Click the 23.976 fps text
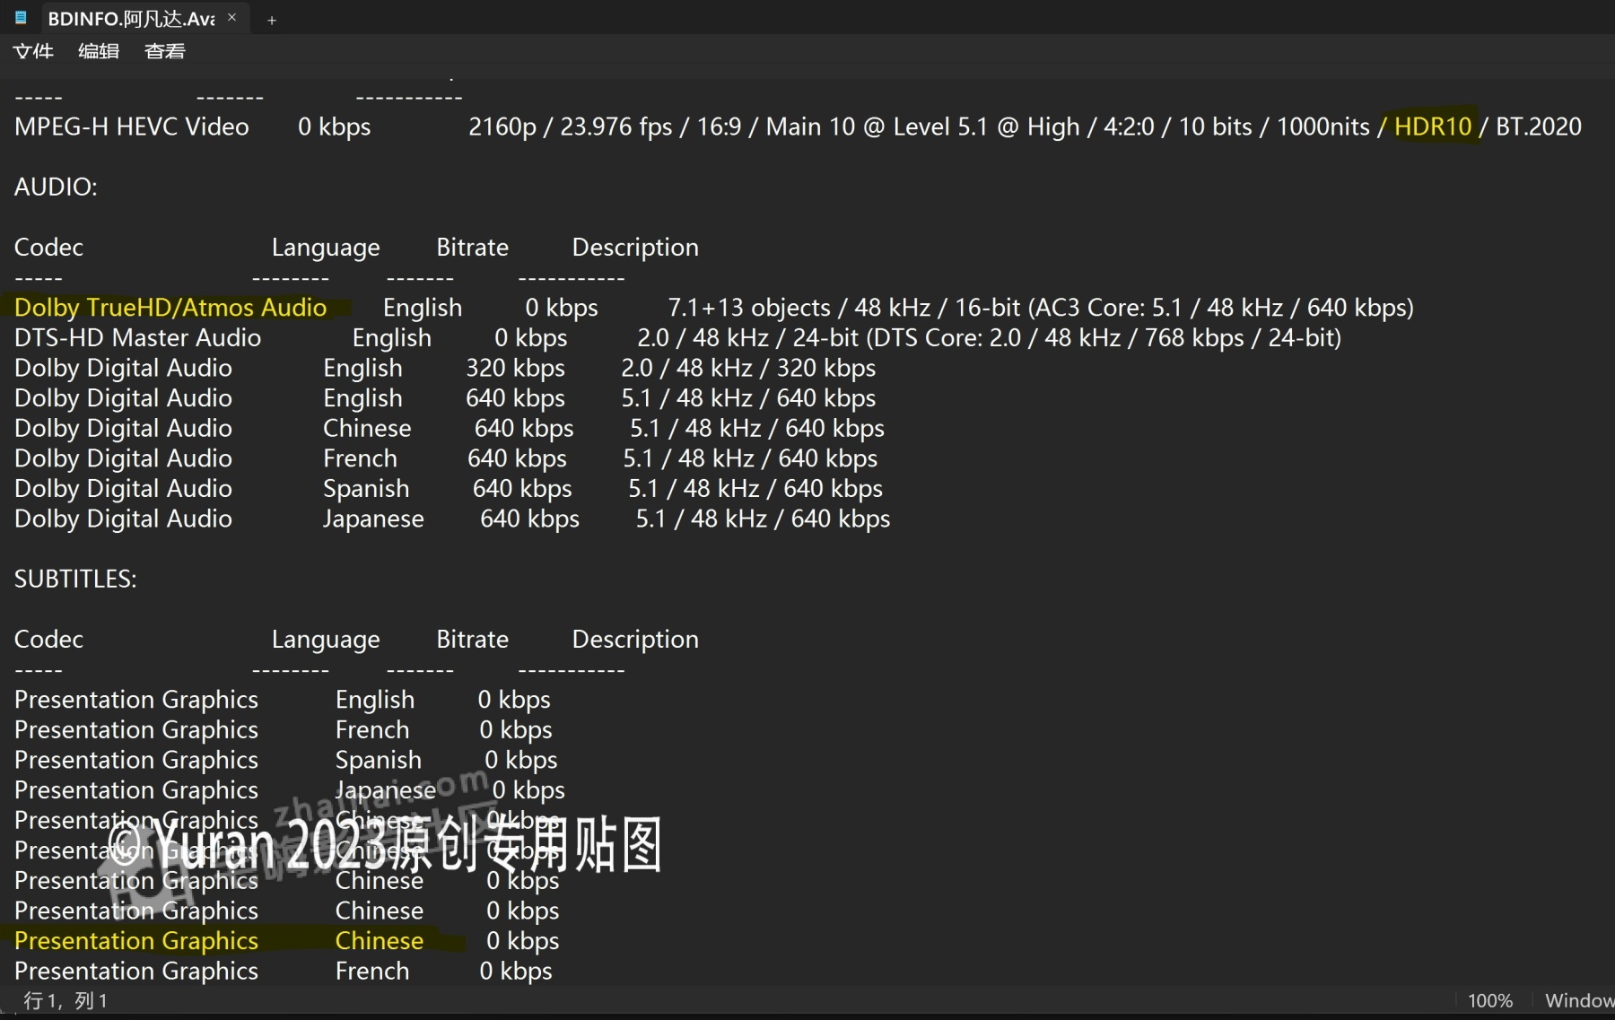The width and height of the screenshot is (1615, 1020). click(616, 126)
